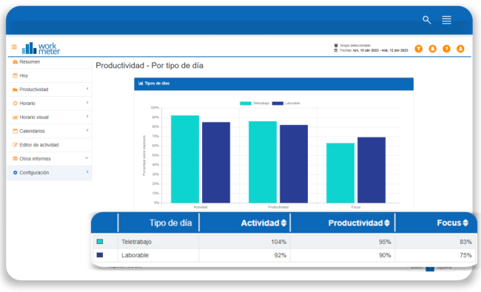
Task: Sort table by Productividad column arrows
Action: pos(387,223)
